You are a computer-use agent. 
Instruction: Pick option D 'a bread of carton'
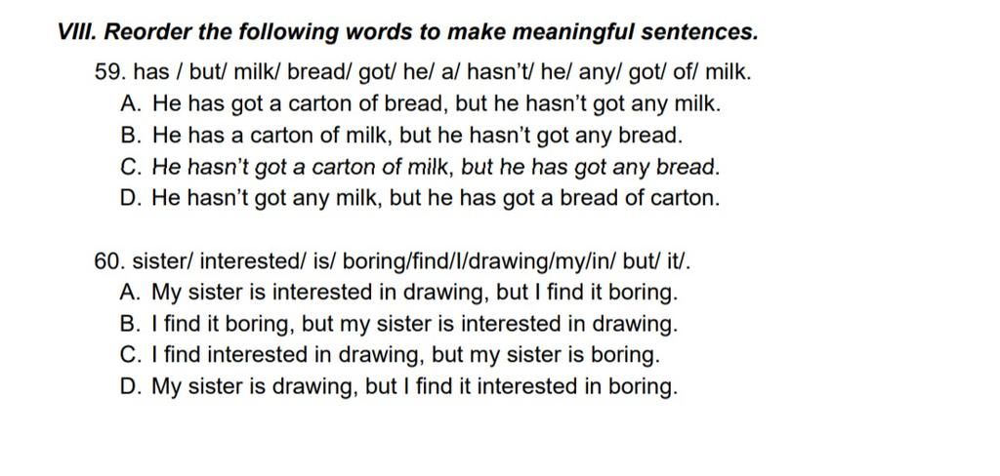(x=420, y=198)
